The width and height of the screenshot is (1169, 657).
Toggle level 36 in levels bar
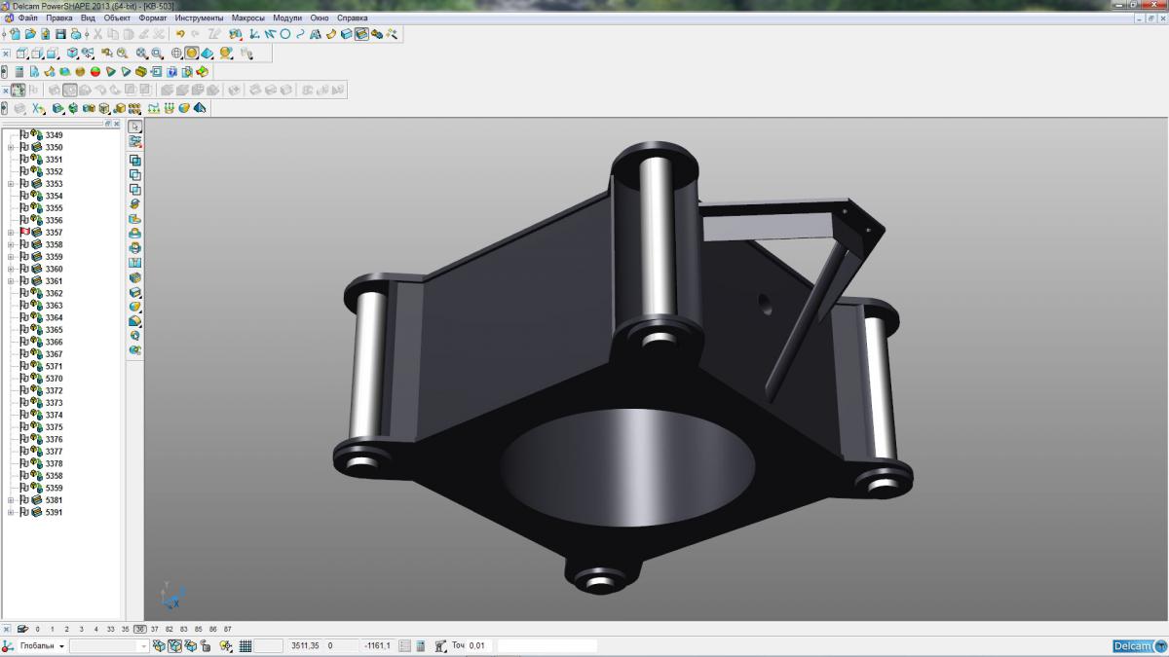click(x=140, y=630)
